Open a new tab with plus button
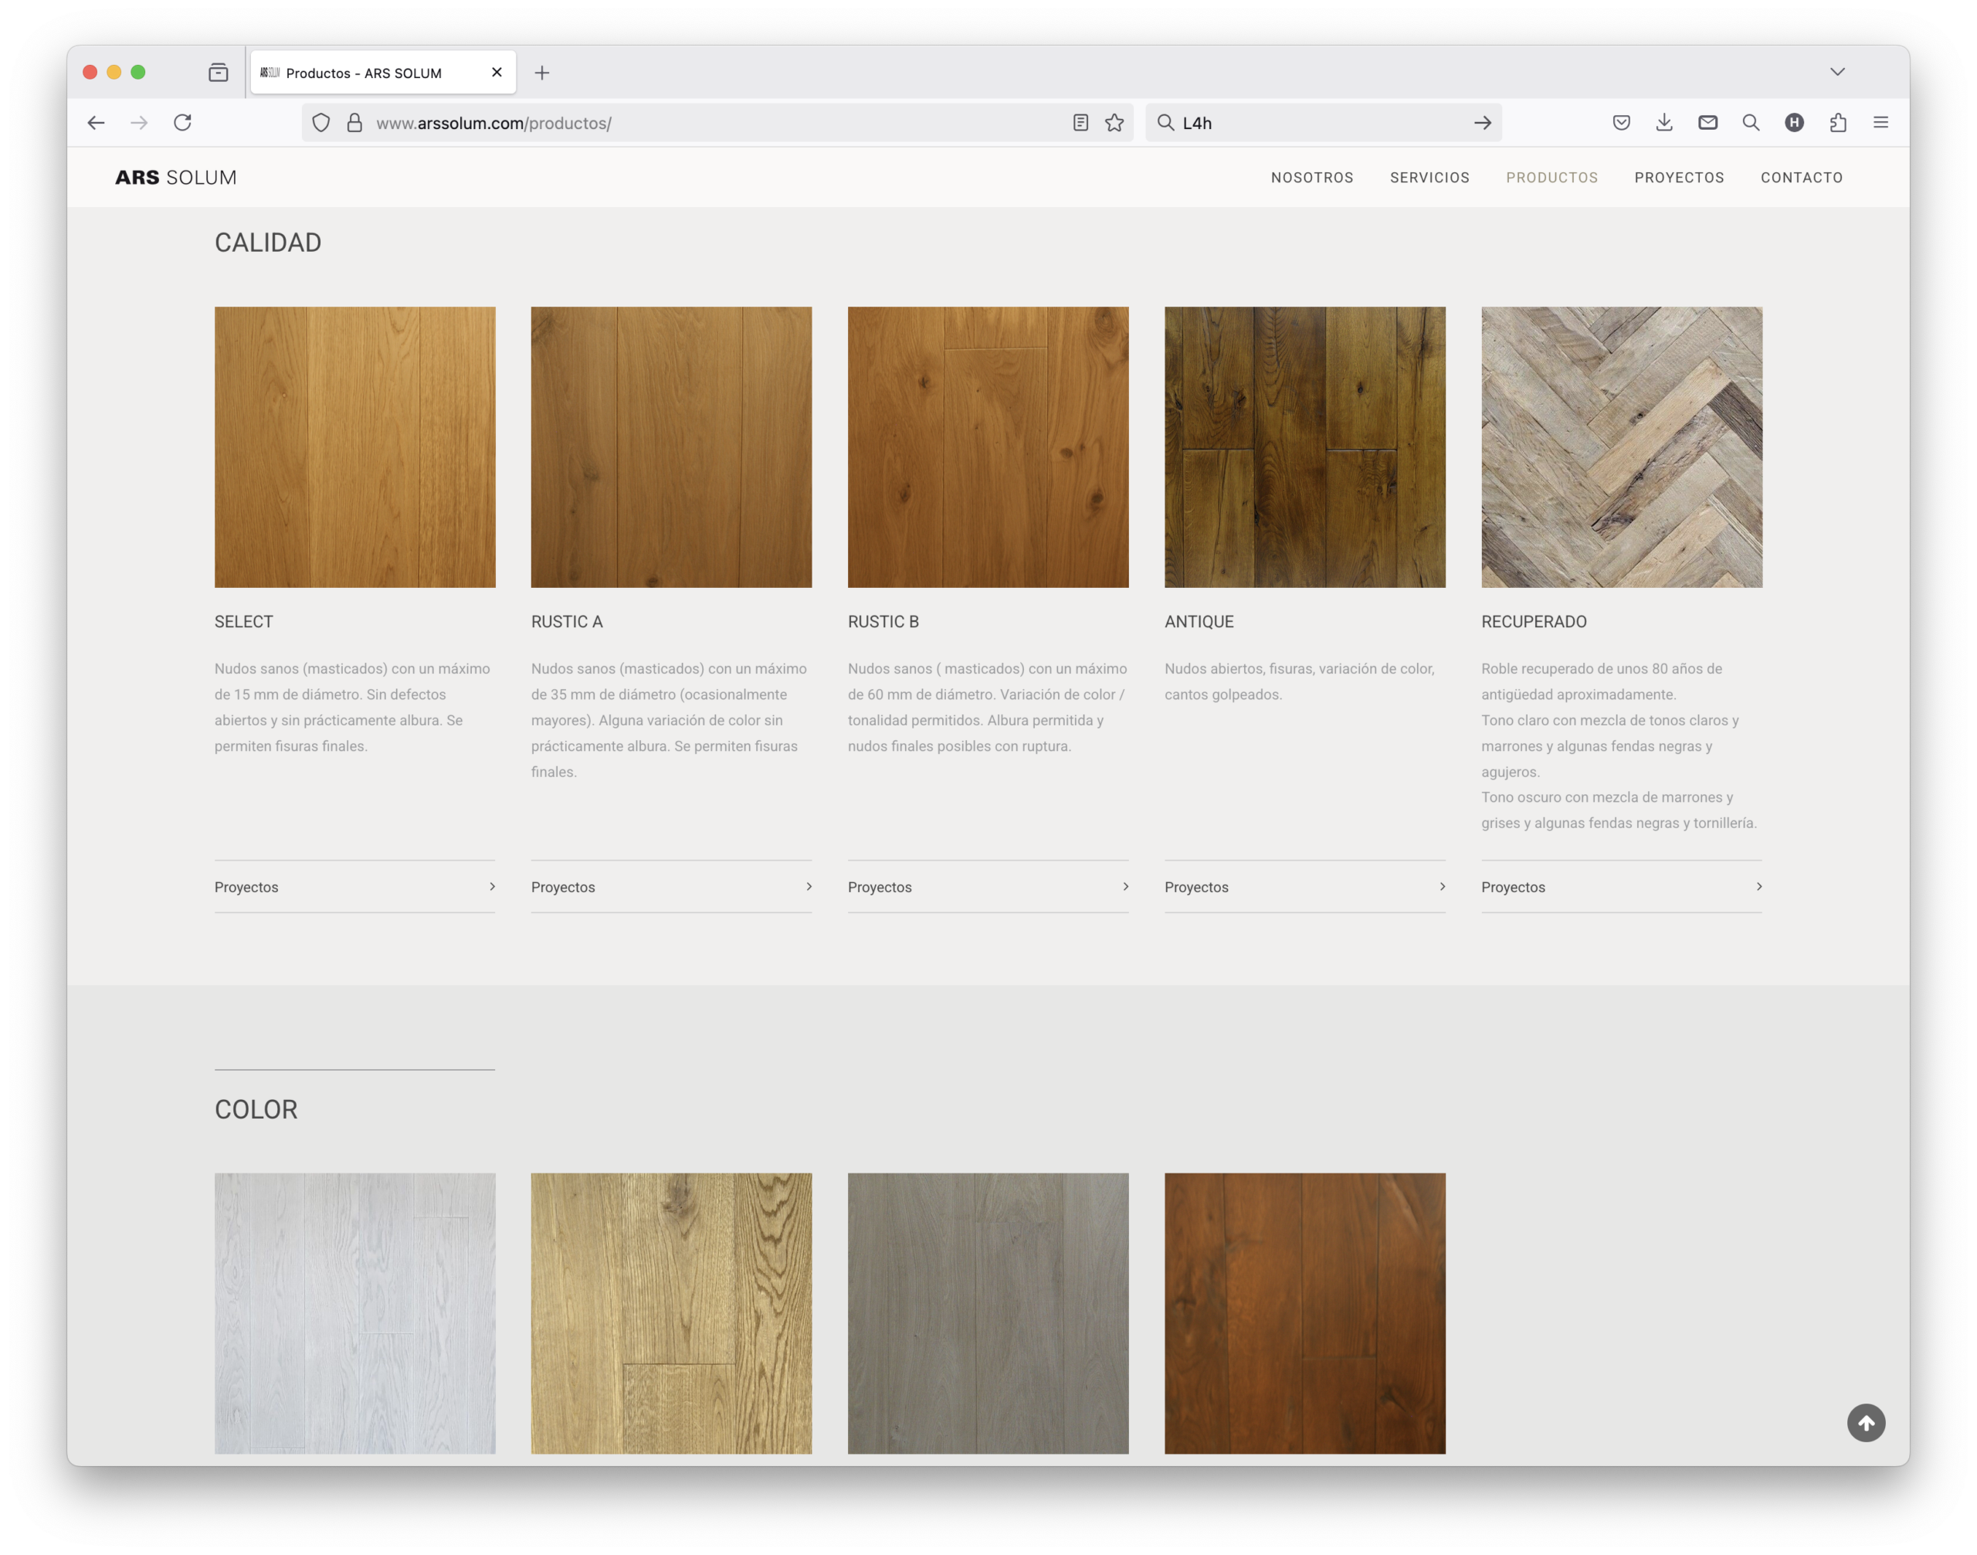Viewport: 1977px width, 1555px height. [541, 73]
